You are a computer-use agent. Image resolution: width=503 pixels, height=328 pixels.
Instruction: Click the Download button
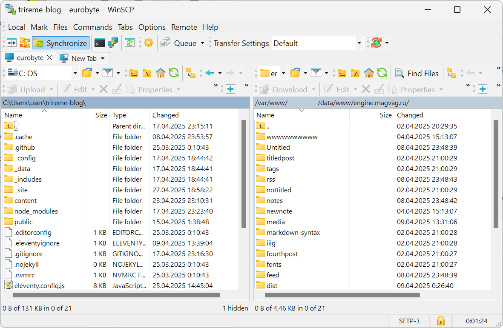click(284, 89)
